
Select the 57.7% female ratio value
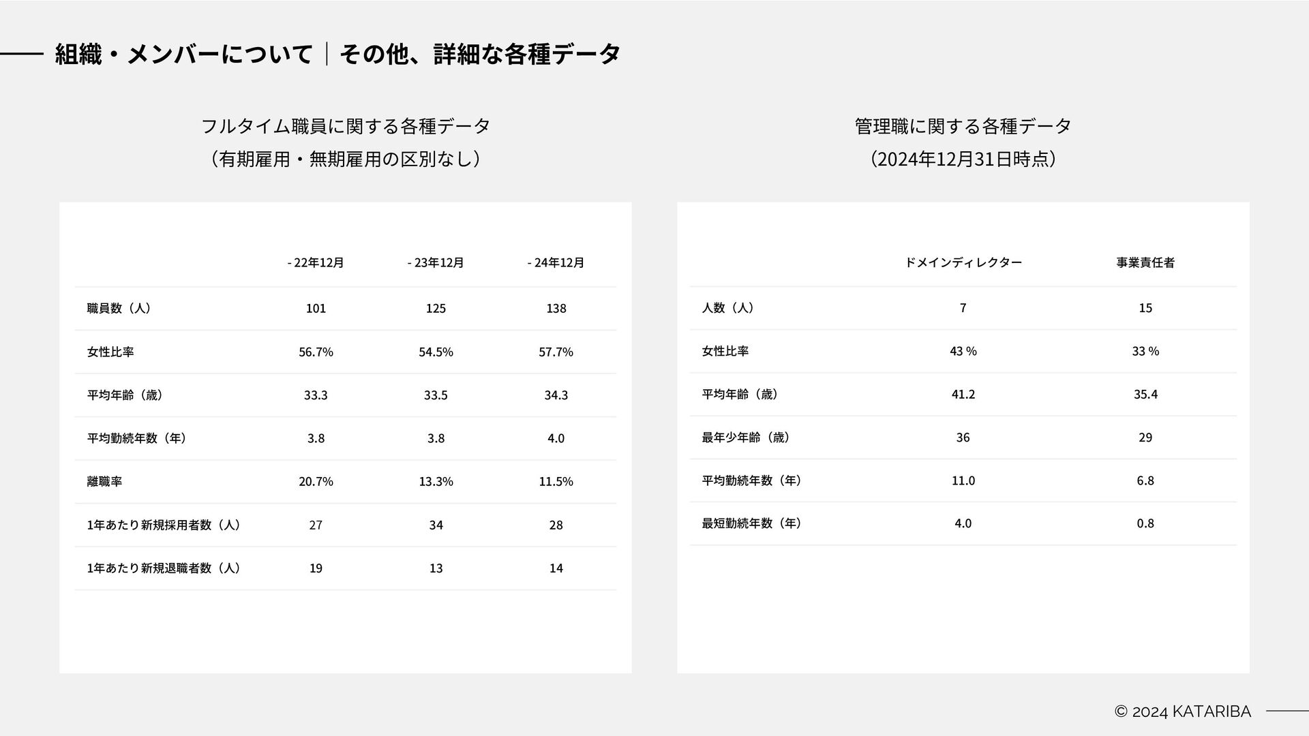[556, 352]
